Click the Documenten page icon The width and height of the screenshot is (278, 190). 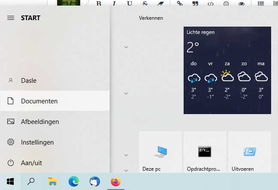tap(10, 101)
